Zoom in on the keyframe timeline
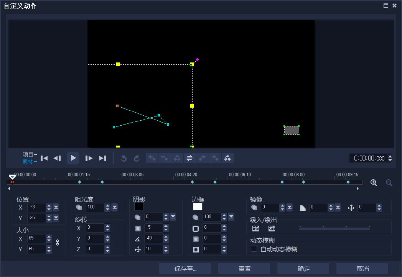The image size is (402, 277). click(374, 182)
